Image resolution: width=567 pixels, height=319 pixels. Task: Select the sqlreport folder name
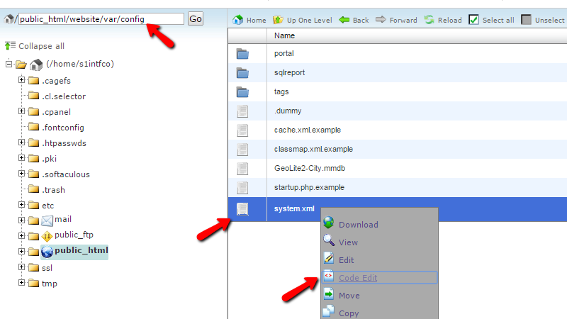[289, 72]
